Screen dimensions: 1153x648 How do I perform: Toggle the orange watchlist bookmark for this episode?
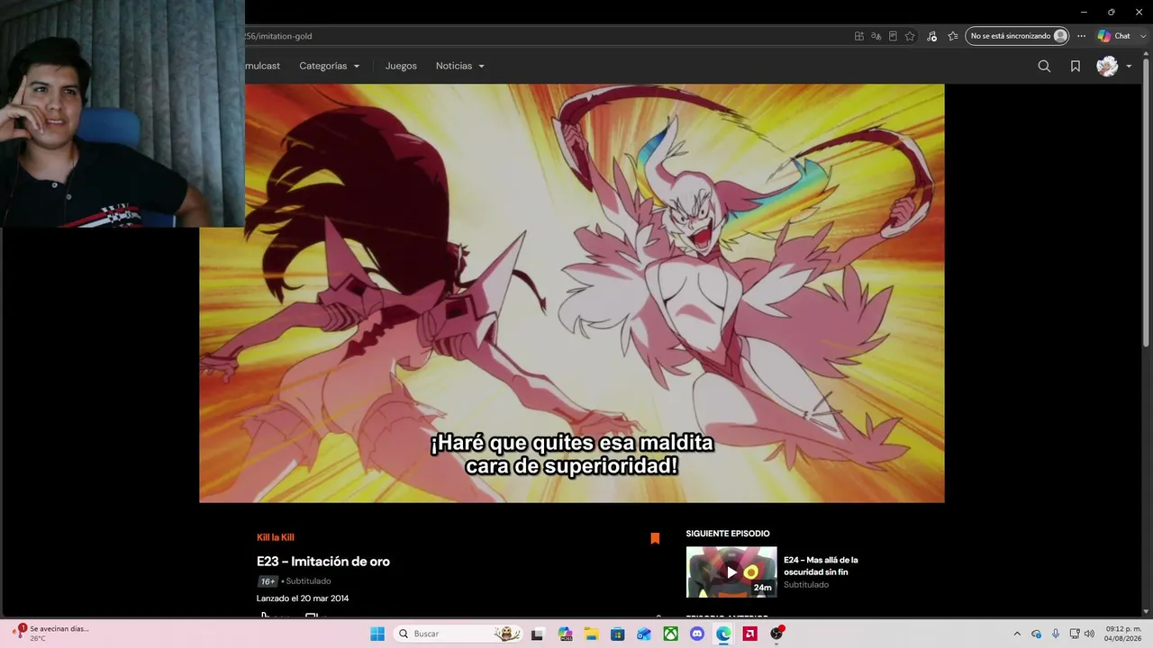tap(655, 538)
